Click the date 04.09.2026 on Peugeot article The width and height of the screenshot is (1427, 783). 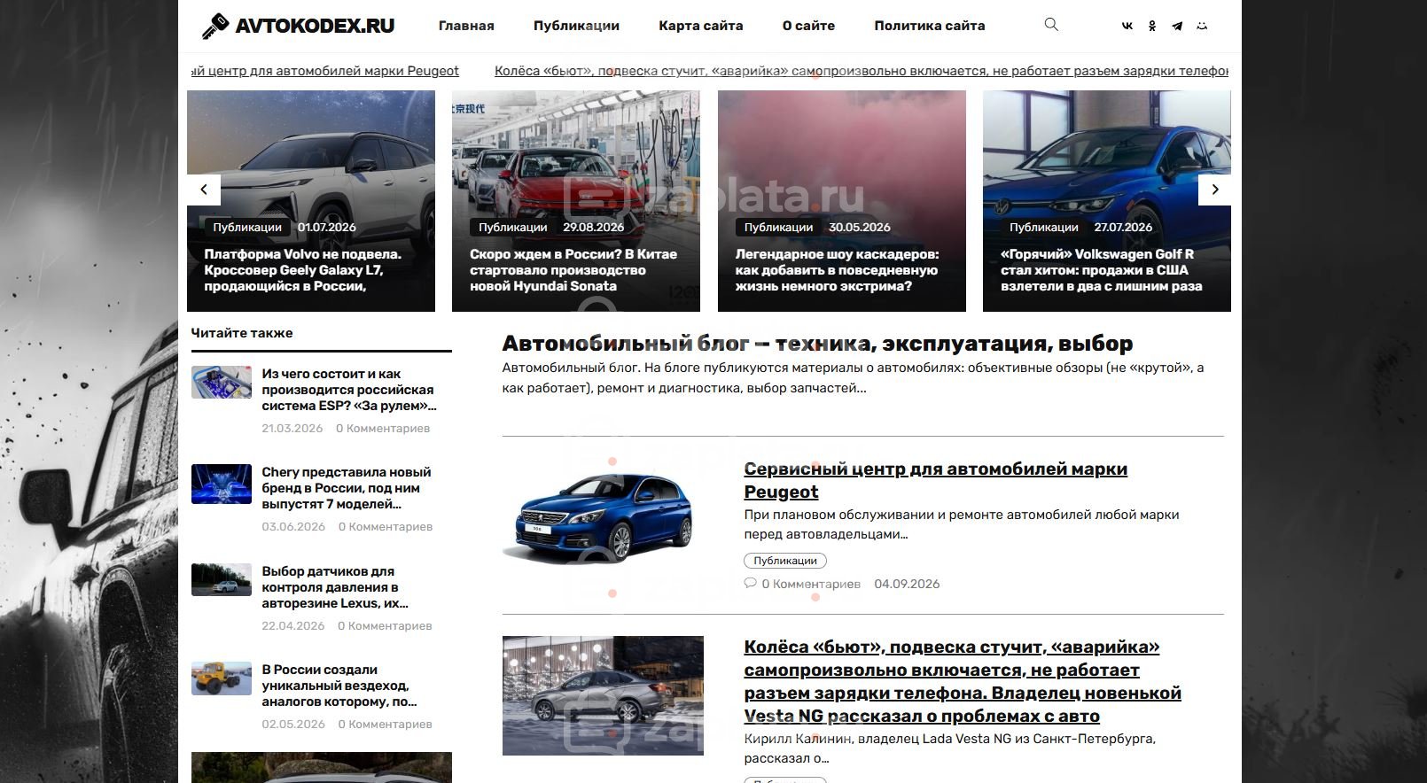click(x=907, y=584)
